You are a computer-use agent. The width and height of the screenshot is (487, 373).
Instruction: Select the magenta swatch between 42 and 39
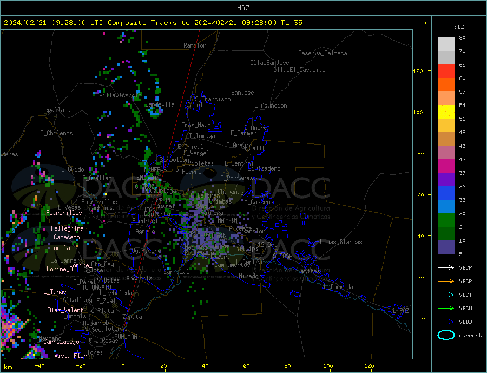(x=446, y=166)
